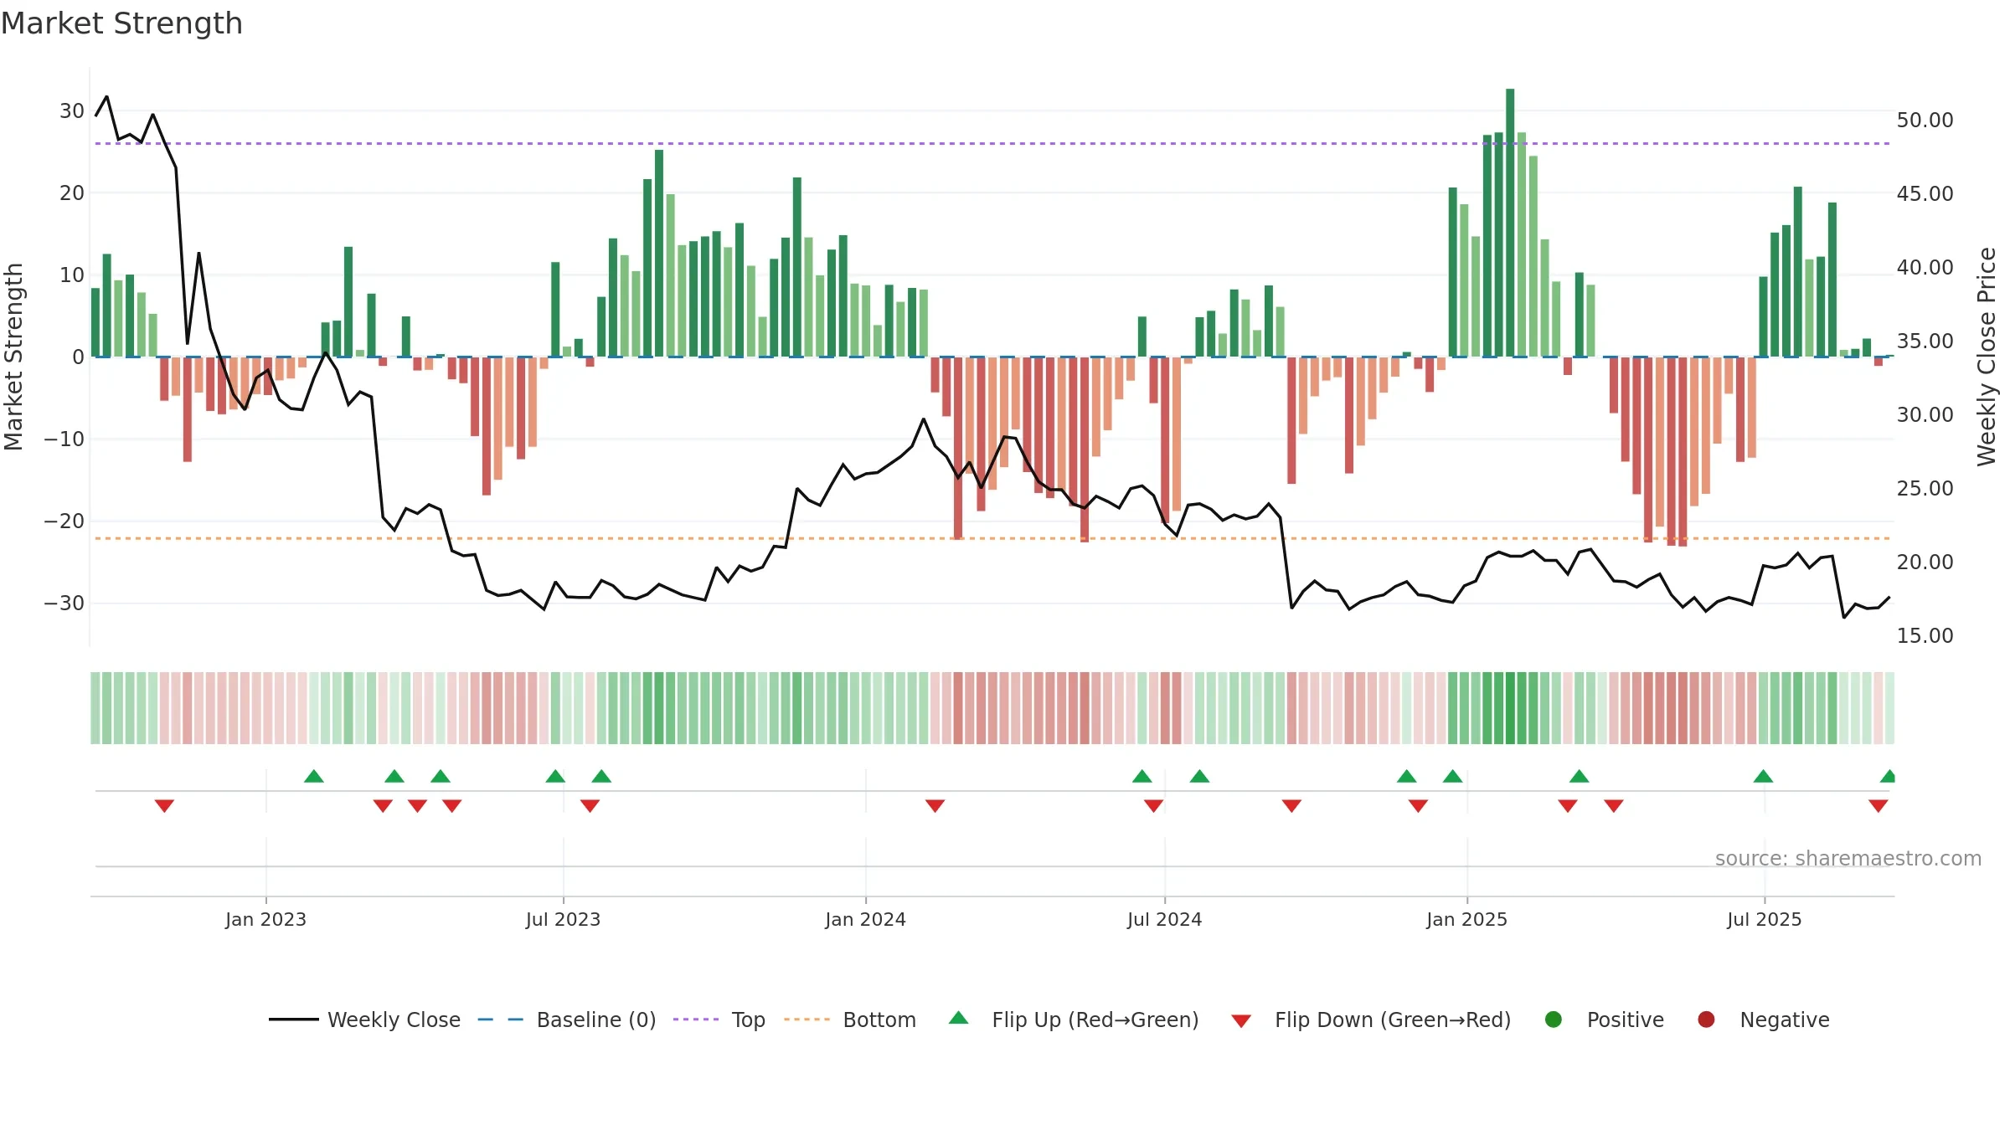Click the flip-up marker right above Jul 2025
This screenshot has height=1130, width=2010.
tap(1763, 776)
